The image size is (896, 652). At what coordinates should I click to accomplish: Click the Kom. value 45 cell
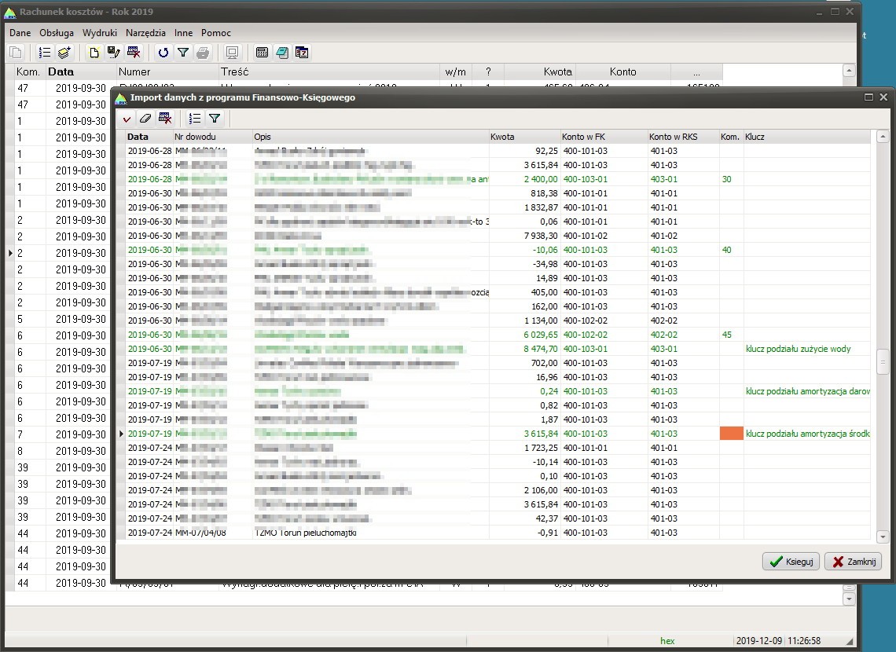[x=732, y=335]
